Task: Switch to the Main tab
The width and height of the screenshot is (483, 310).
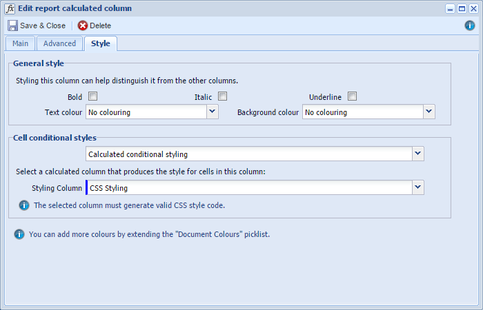Action: (x=20, y=43)
